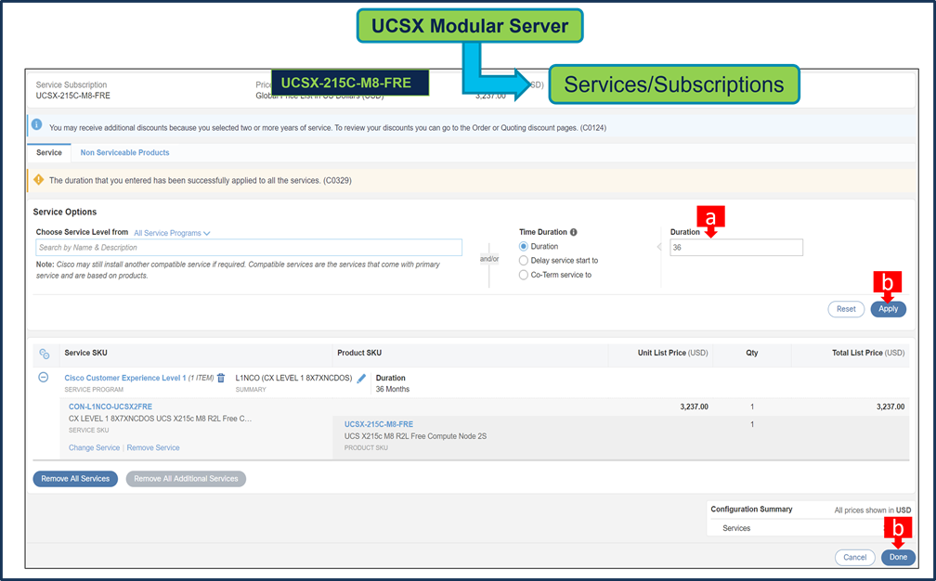Open the UCSX-215C-M8-FRE product SKU link
Screen dimensions: 936x581
tap(379, 424)
